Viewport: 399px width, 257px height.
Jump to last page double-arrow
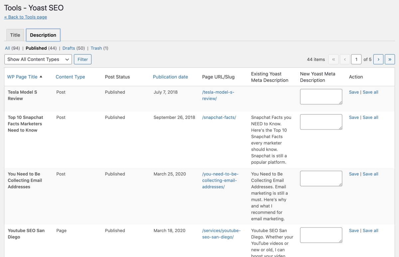point(390,59)
